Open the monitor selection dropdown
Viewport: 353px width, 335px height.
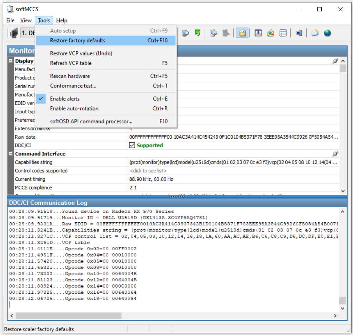point(27,33)
